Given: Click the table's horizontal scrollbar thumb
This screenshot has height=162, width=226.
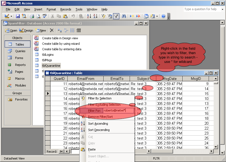Looking at the screenshot, I should [x=162, y=151].
